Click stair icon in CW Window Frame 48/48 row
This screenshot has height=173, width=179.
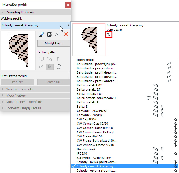(175, 145)
